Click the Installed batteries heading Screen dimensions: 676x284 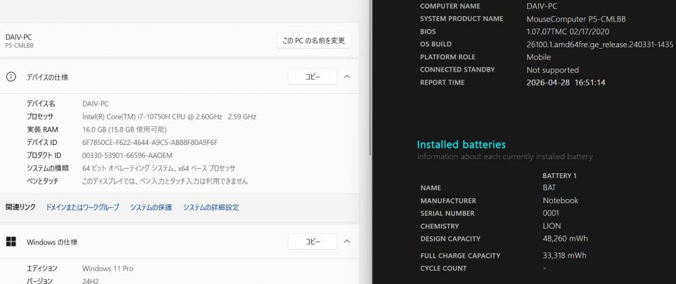[x=461, y=144]
